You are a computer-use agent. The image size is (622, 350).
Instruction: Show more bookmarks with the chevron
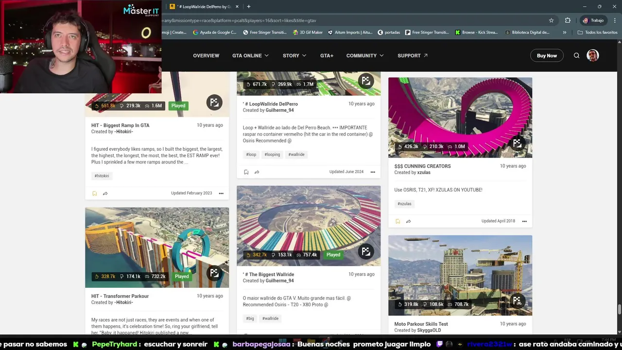pyautogui.click(x=564, y=33)
